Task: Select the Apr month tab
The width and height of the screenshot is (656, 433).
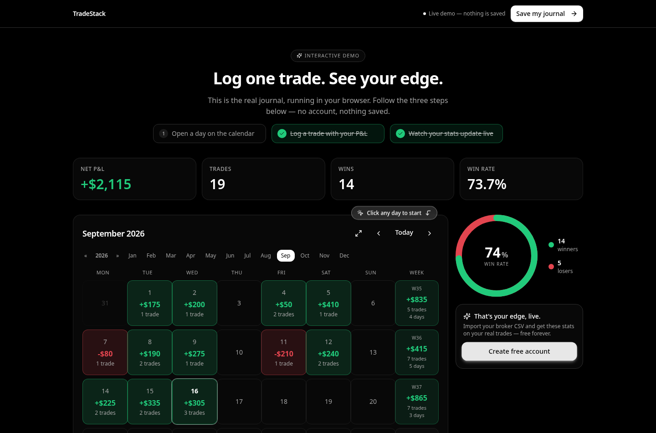Action: coord(191,256)
